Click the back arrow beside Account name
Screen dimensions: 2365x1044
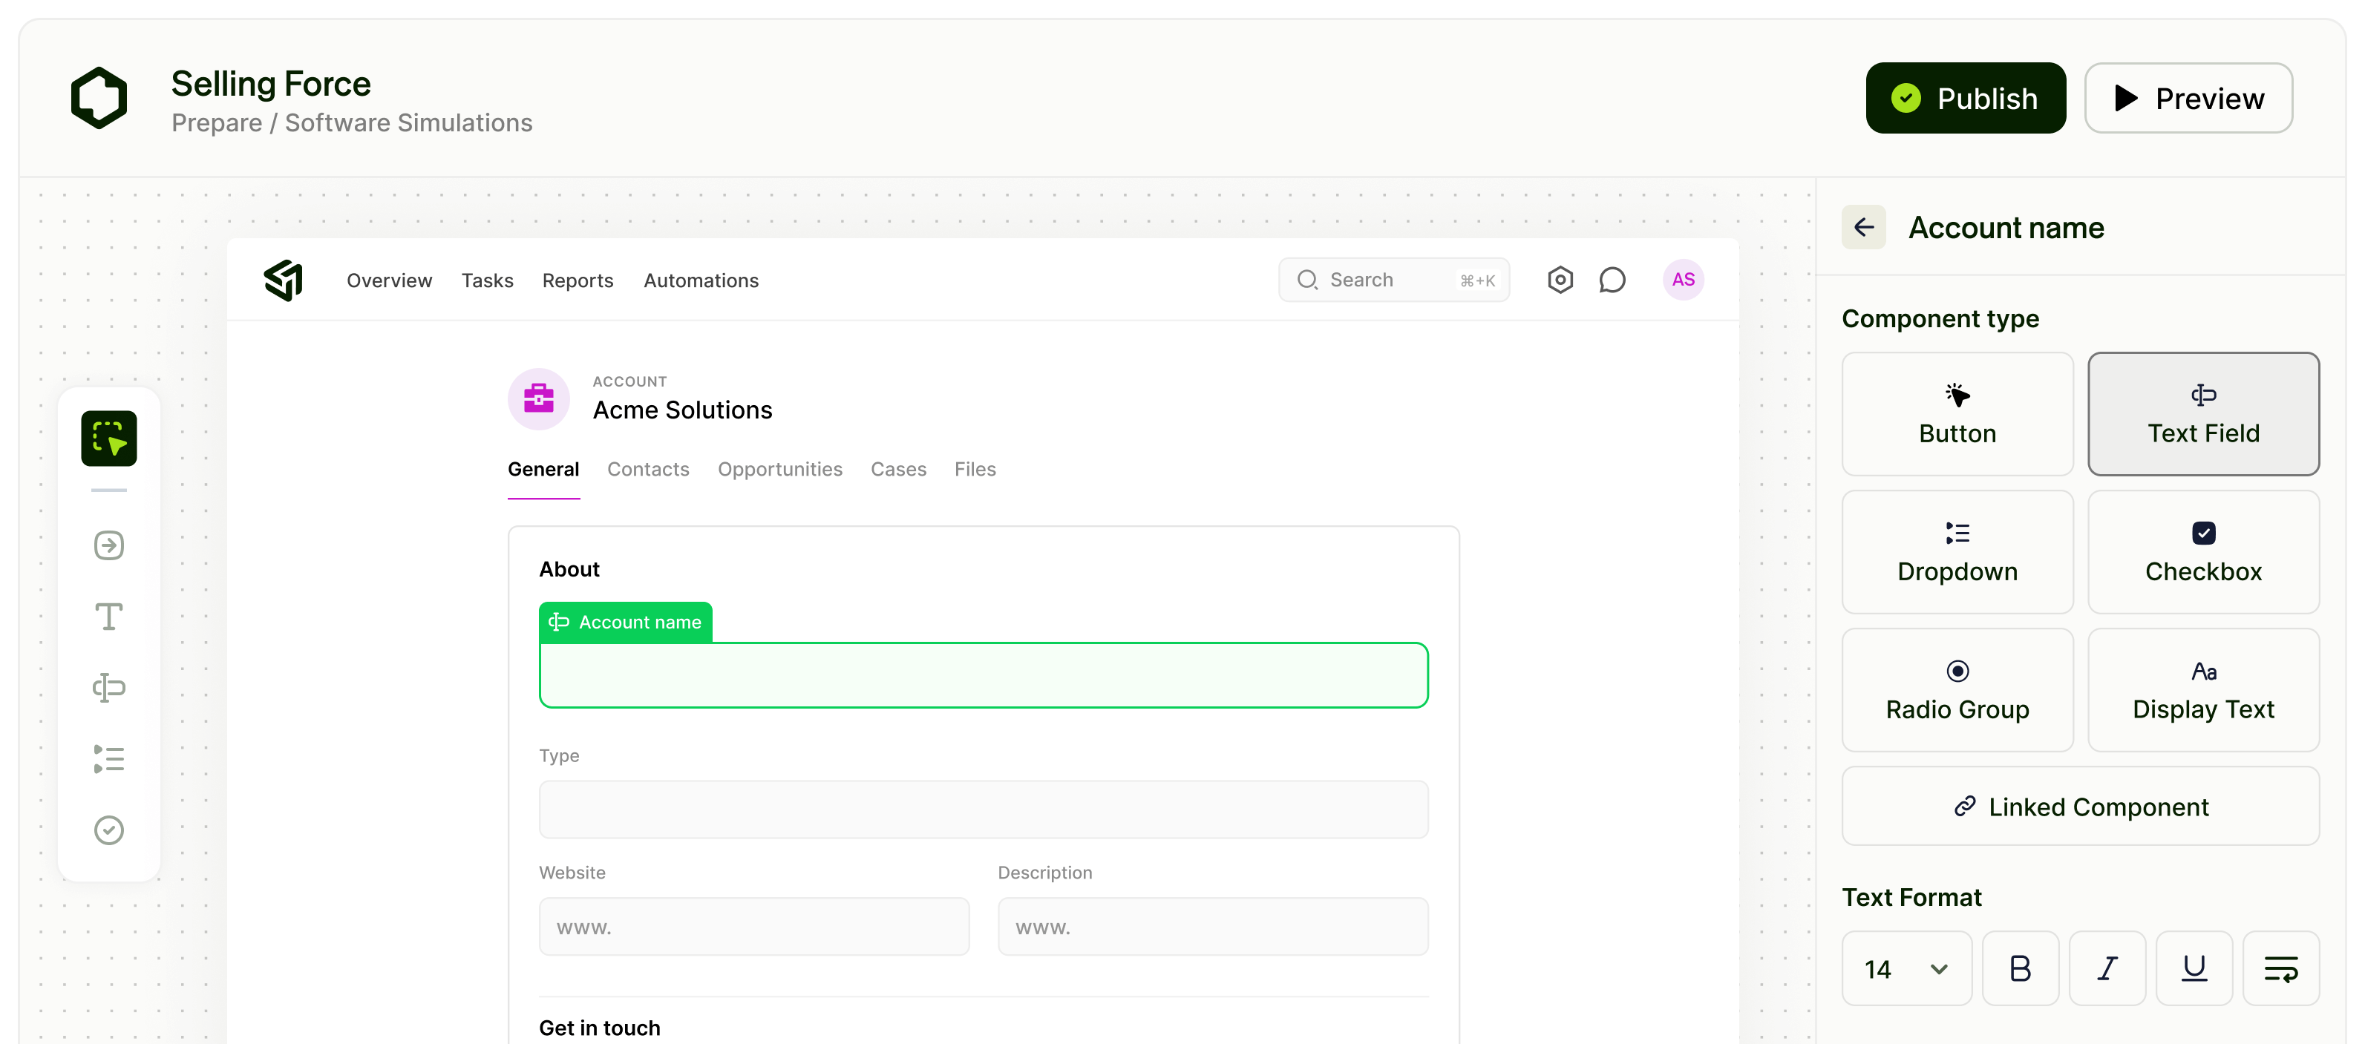point(1862,228)
